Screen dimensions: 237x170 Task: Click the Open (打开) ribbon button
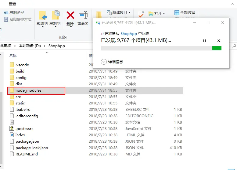pos(156,14)
